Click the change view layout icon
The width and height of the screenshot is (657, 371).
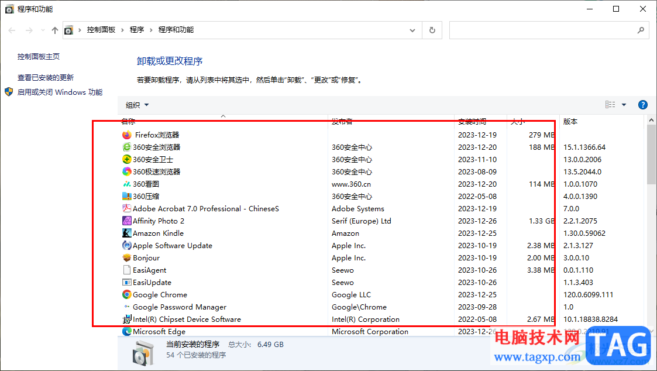[x=610, y=105]
